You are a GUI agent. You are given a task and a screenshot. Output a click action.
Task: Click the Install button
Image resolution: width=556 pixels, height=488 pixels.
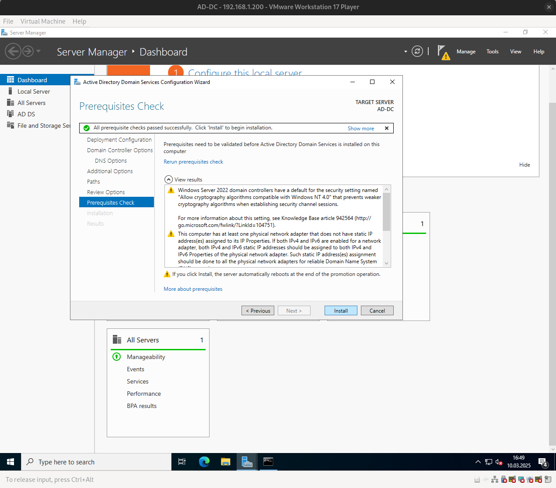pyautogui.click(x=341, y=310)
